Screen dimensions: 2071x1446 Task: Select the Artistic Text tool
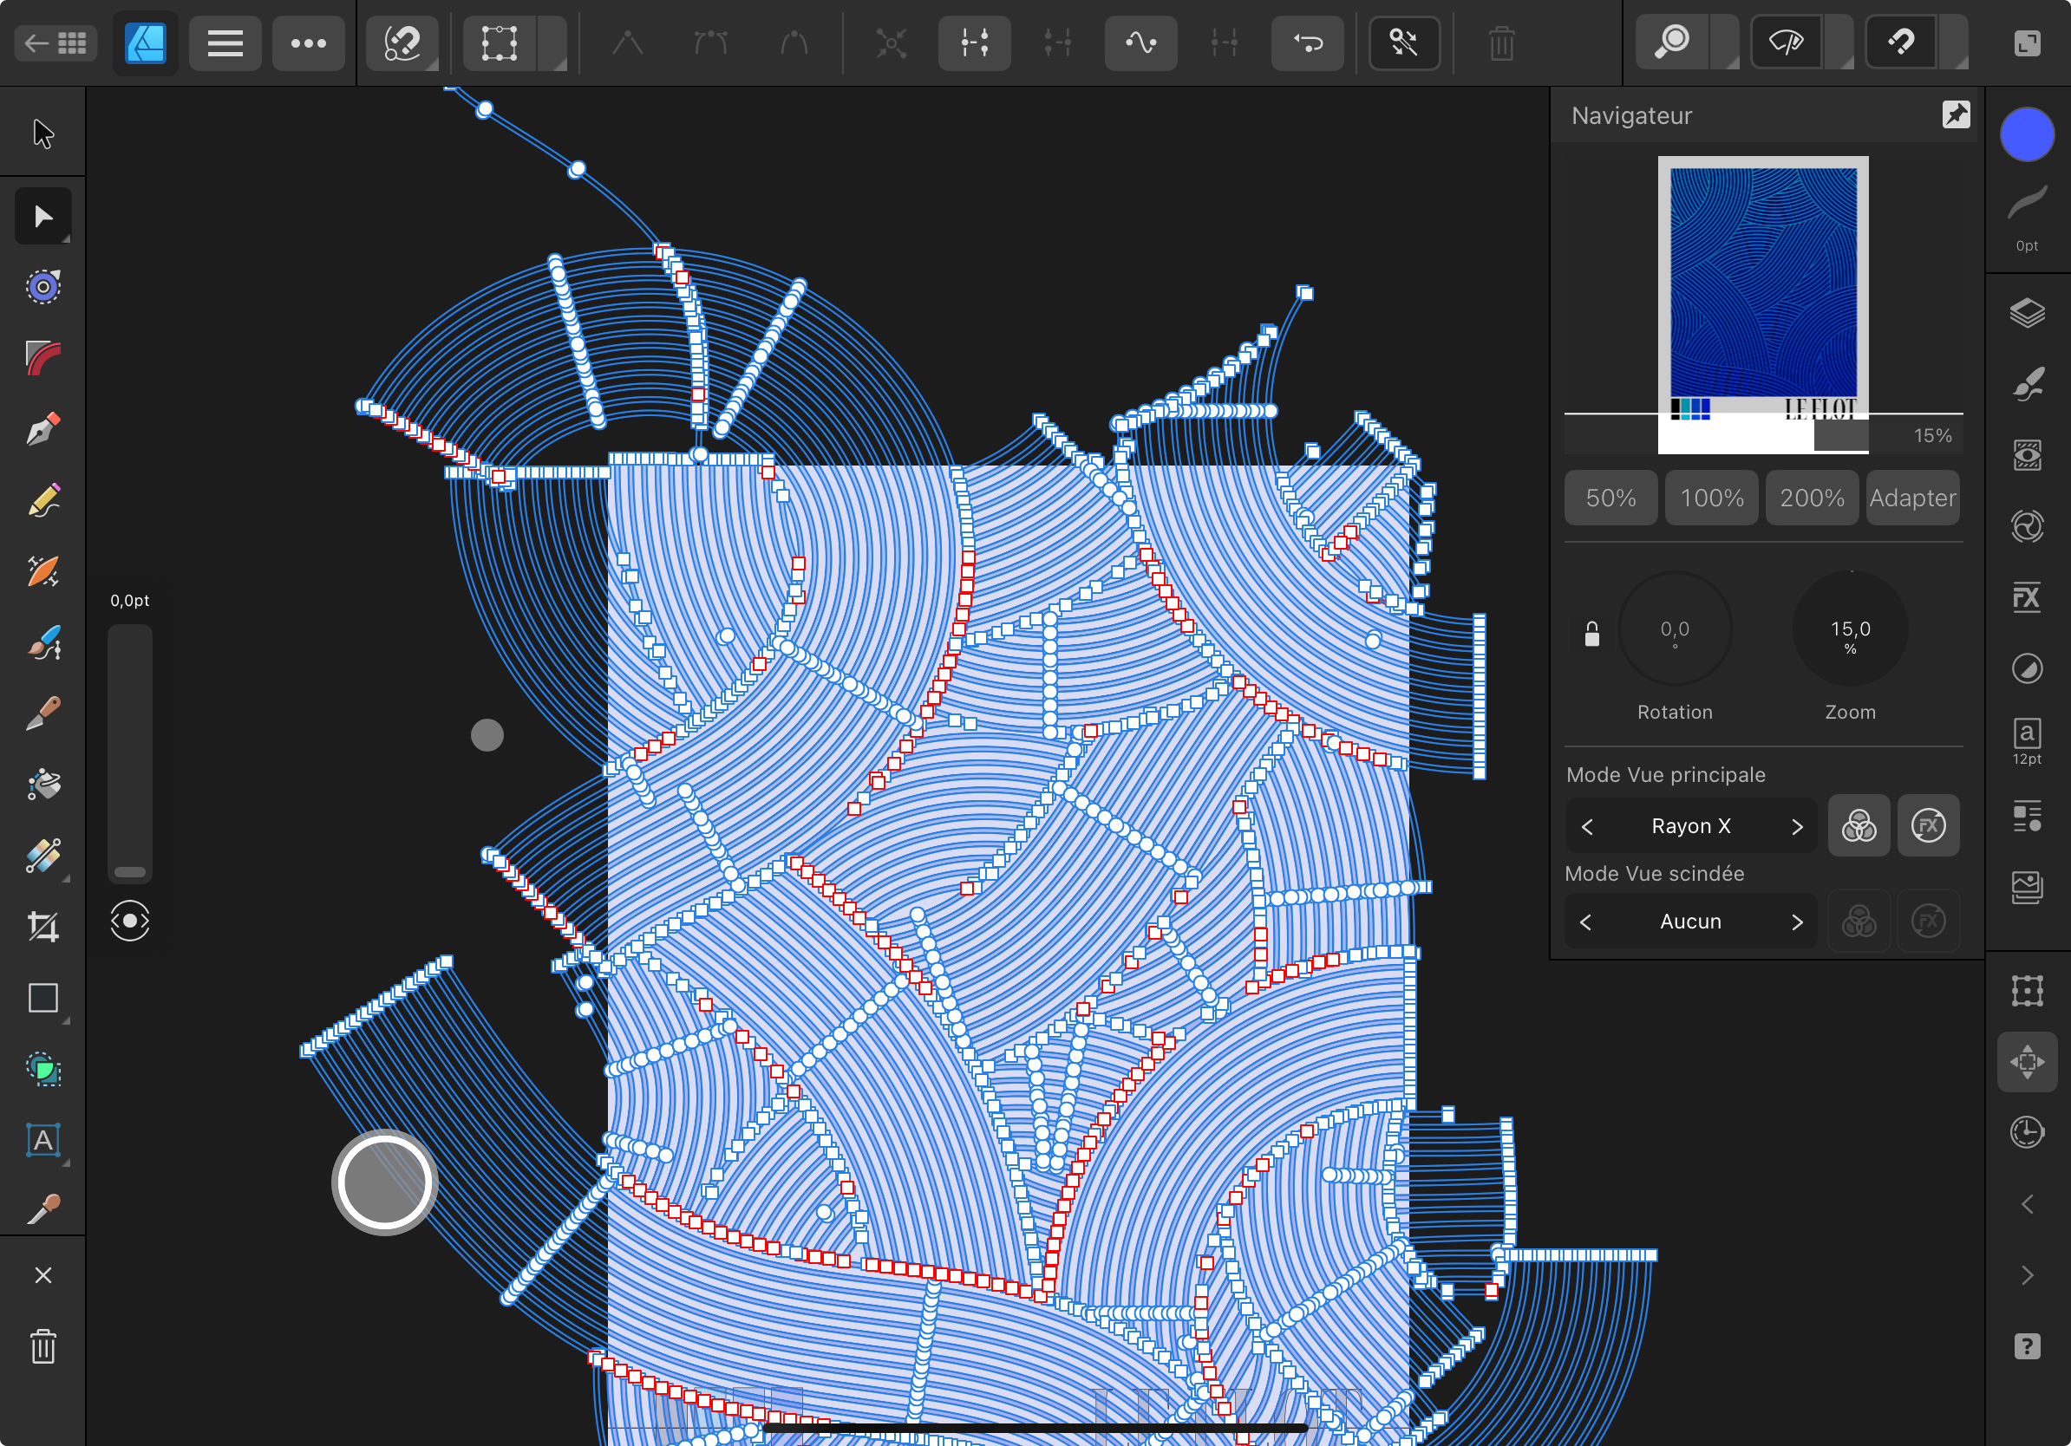(42, 1140)
